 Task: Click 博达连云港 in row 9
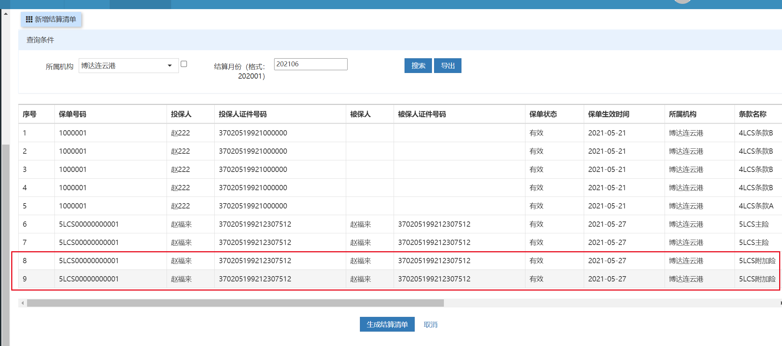tap(686, 279)
